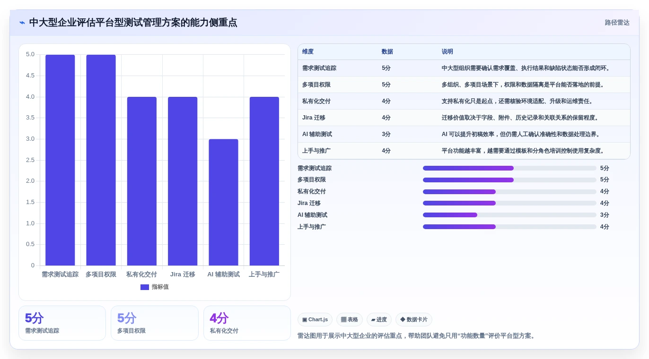Click the 上手与推广 x-axis label
Screen dimensions: 649x359
(x=264, y=274)
